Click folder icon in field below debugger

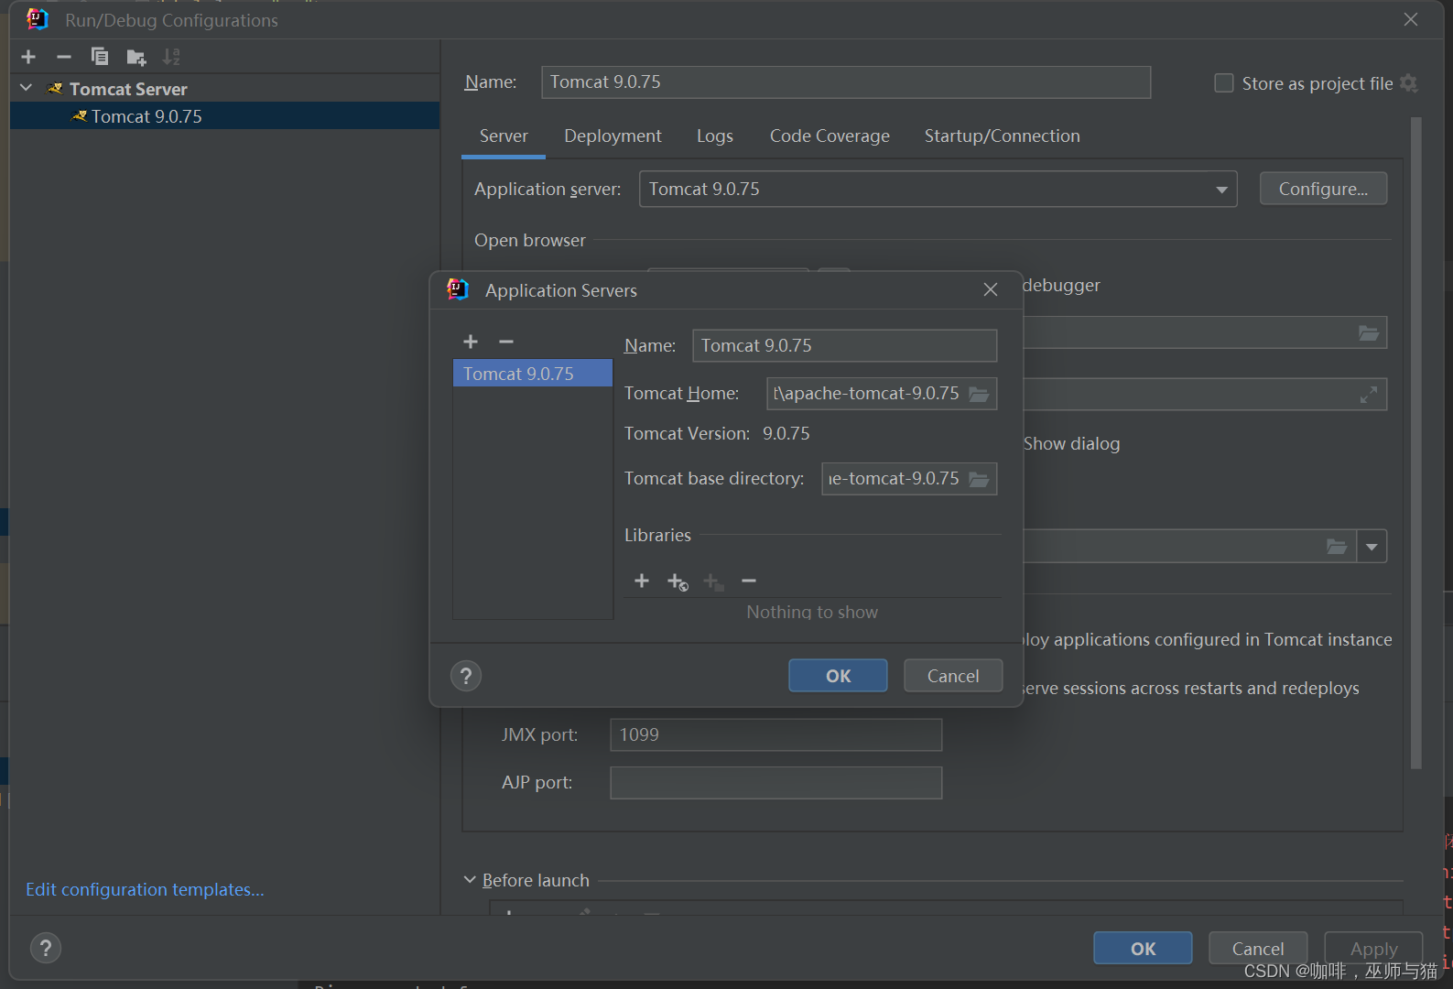pos(1369,333)
